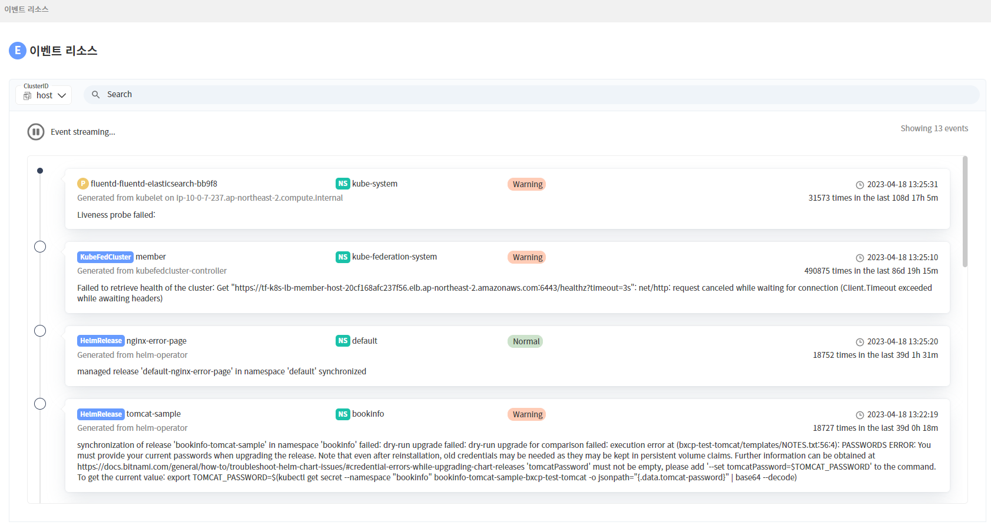The width and height of the screenshot is (991, 525).
Task: Click the KubeFedCluster badge beside member
Action: [105, 257]
